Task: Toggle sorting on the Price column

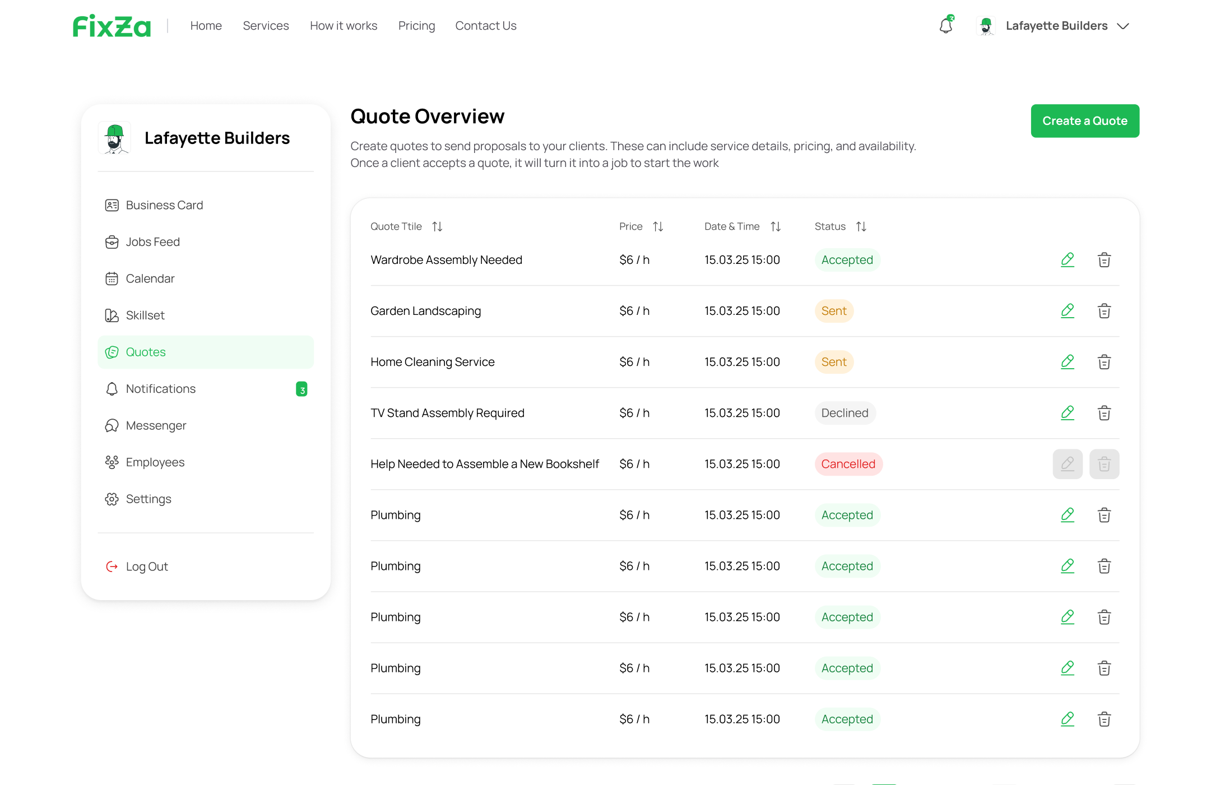Action: 658,226
